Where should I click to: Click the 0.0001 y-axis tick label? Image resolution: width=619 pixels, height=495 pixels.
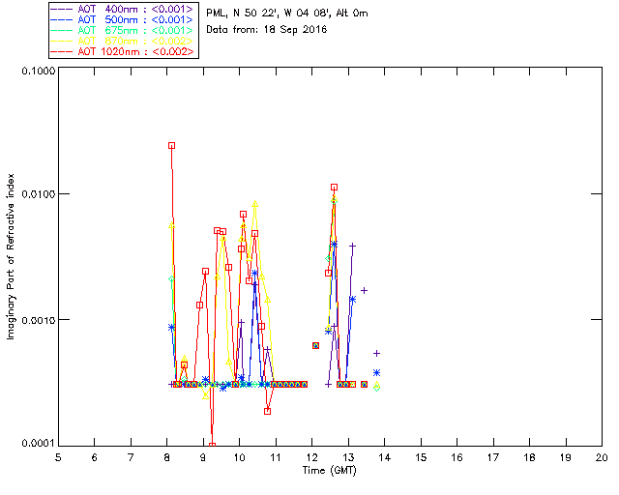point(39,444)
